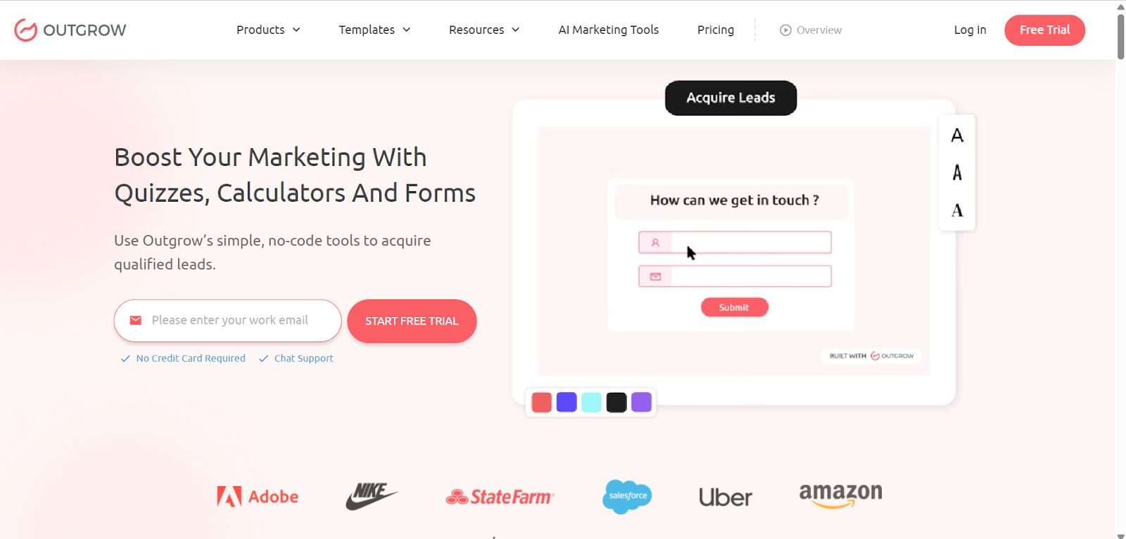Click the work email input field
This screenshot has height=539, width=1126.
click(x=228, y=320)
